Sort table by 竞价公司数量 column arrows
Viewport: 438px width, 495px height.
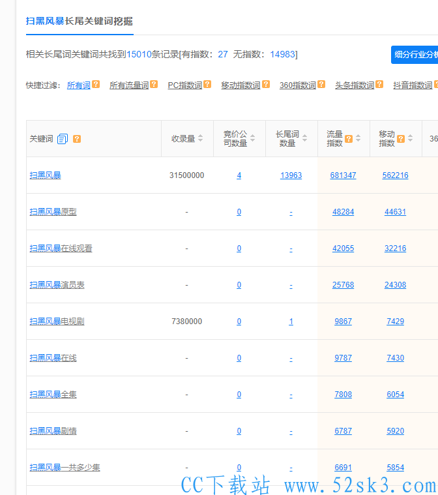tap(252, 138)
